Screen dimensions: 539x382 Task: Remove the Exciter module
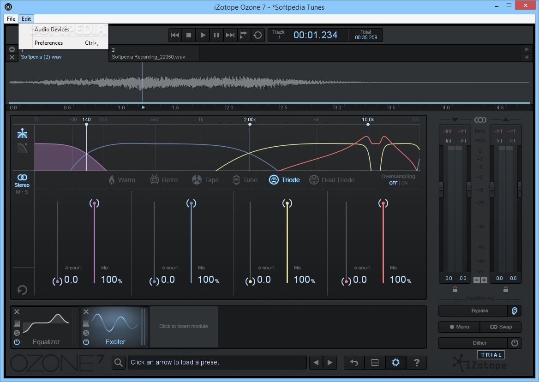tap(86, 311)
